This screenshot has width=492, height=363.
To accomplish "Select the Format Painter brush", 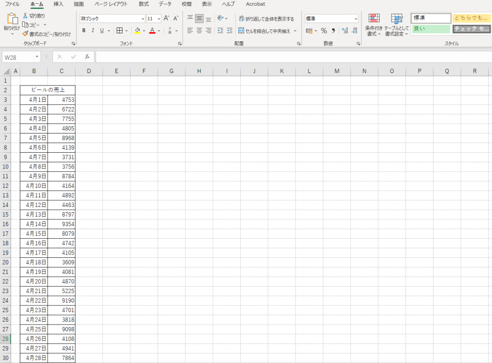I will pyautogui.click(x=25, y=34).
